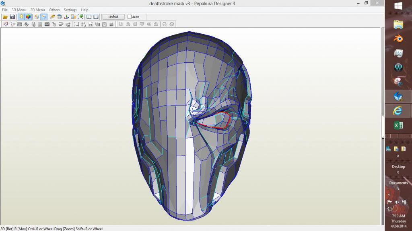The height and width of the screenshot is (231, 412).
Task: Click the Desktop toolbar label
Action: (398, 167)
